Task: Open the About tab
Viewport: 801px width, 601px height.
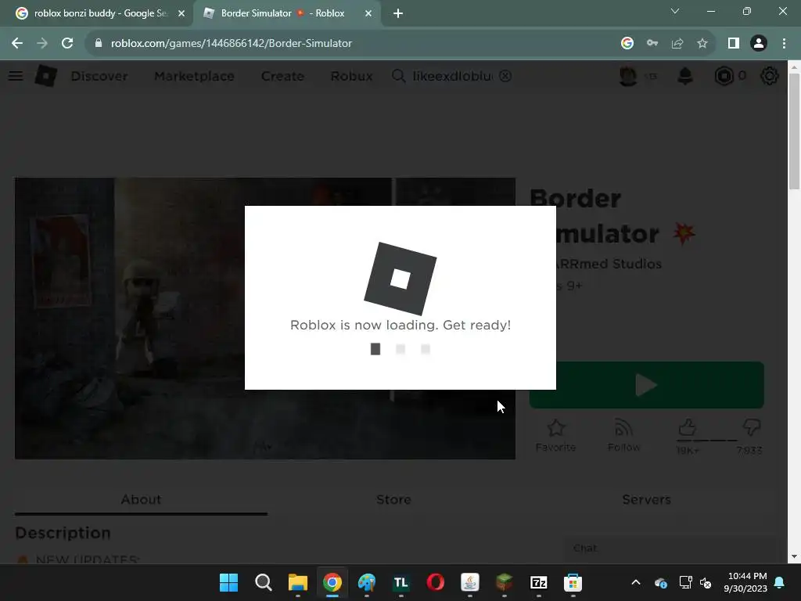Action: click(141, 500)
